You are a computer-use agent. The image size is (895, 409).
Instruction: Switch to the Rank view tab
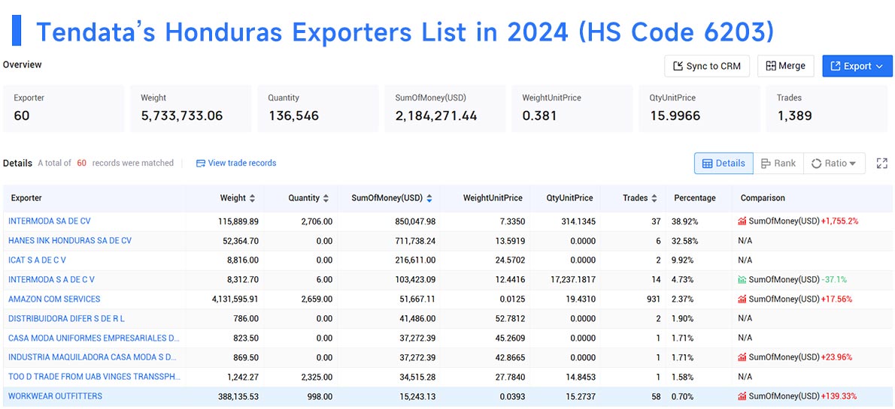point(778,164)
